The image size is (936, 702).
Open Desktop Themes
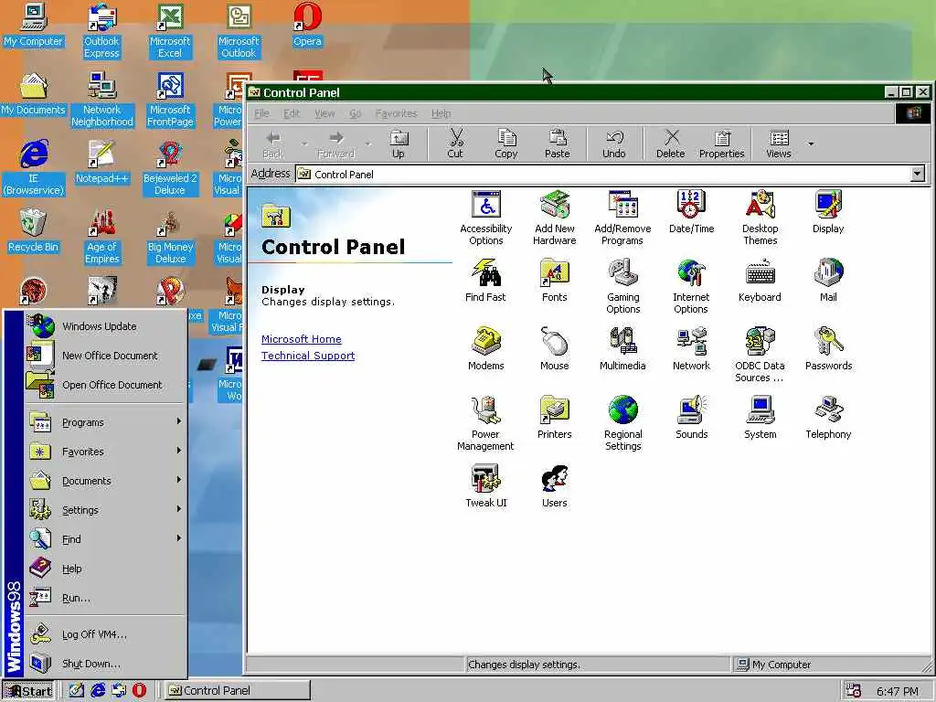coord(760,218)
